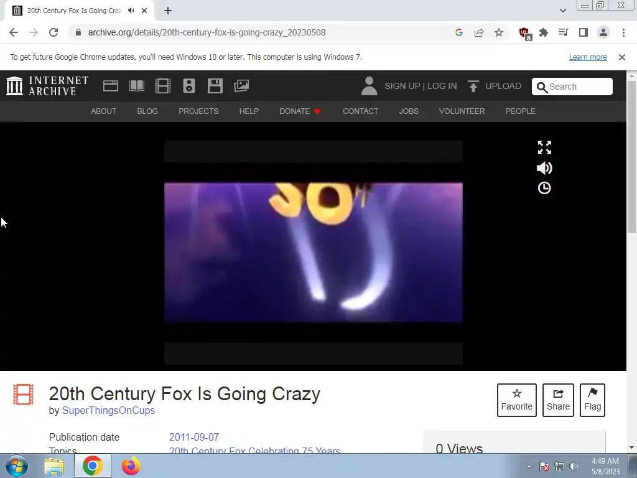
Task: Click the player playback speed clock icon
Action: click(544, 188)
